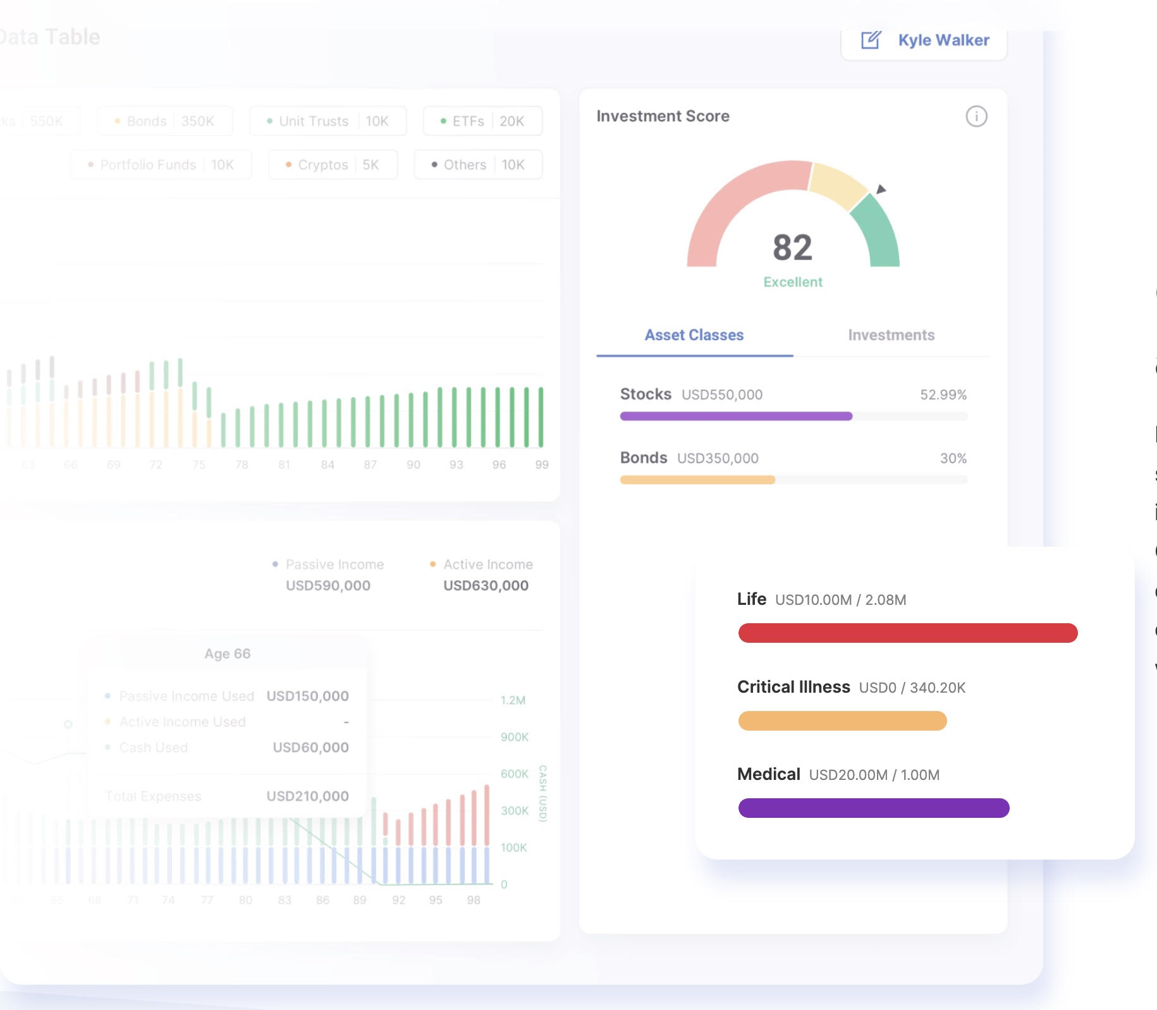
Task: Toggle the Cryptos 5K legend chip
Action: tap(333, 164)
